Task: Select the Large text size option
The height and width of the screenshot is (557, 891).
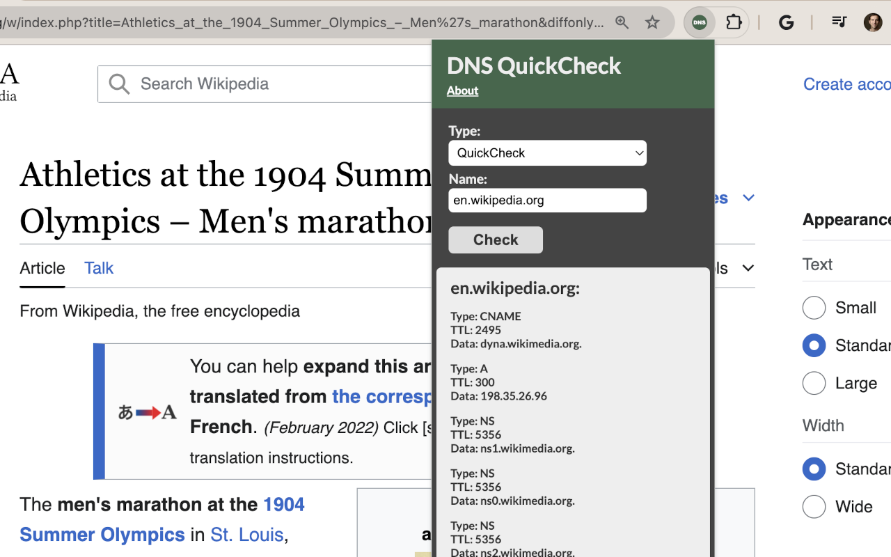Action: click(x=814, y=383)
